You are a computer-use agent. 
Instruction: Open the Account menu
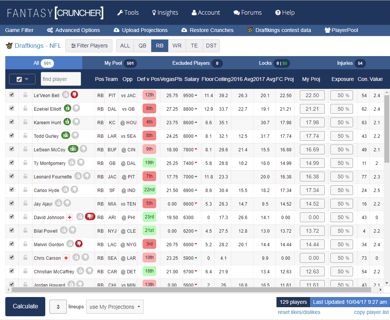tap(206, 13)
